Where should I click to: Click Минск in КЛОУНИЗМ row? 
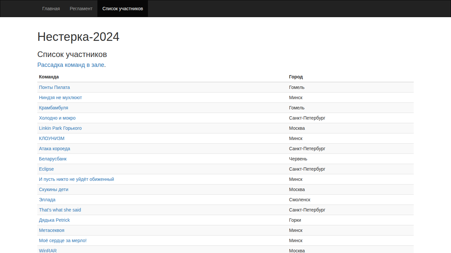point(296,138)
